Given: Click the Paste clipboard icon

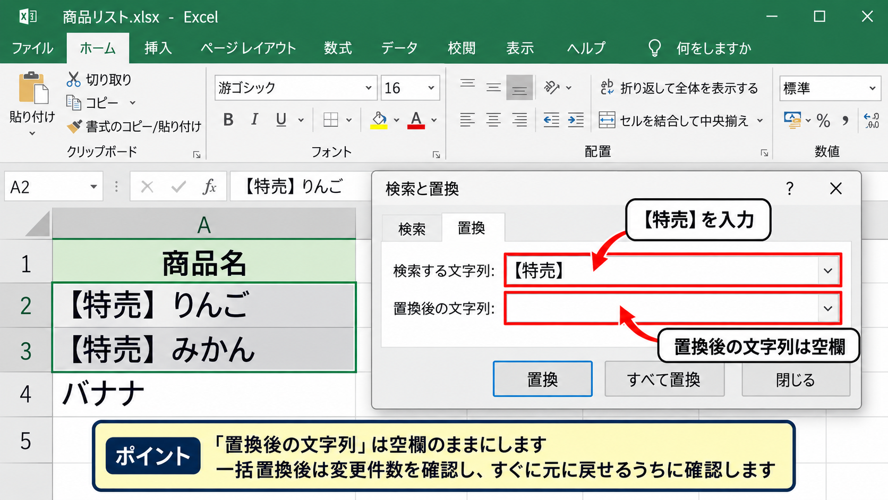Looking at the screenshot, I should click(x=33, y=88).
